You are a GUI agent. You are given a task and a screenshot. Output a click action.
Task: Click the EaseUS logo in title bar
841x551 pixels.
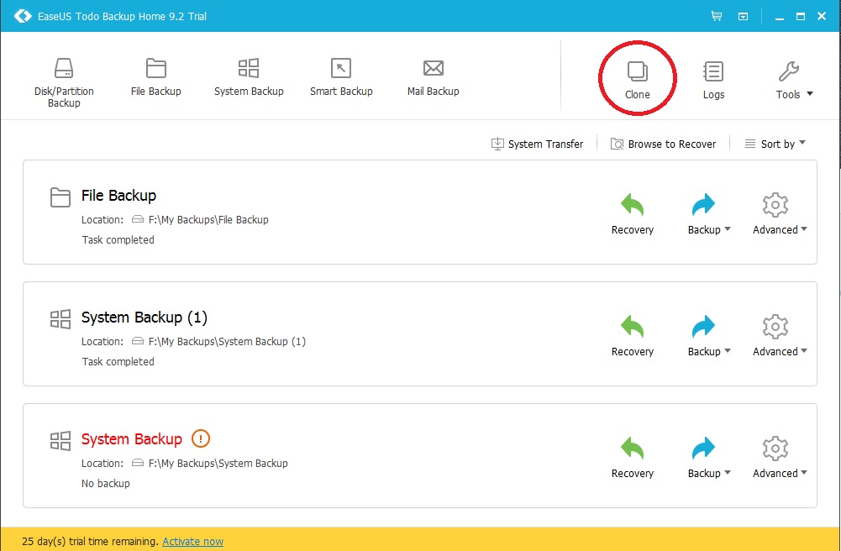pos(23,16)
